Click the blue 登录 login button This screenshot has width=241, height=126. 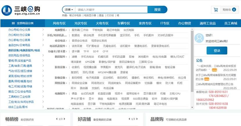click(x=217, y=50)
